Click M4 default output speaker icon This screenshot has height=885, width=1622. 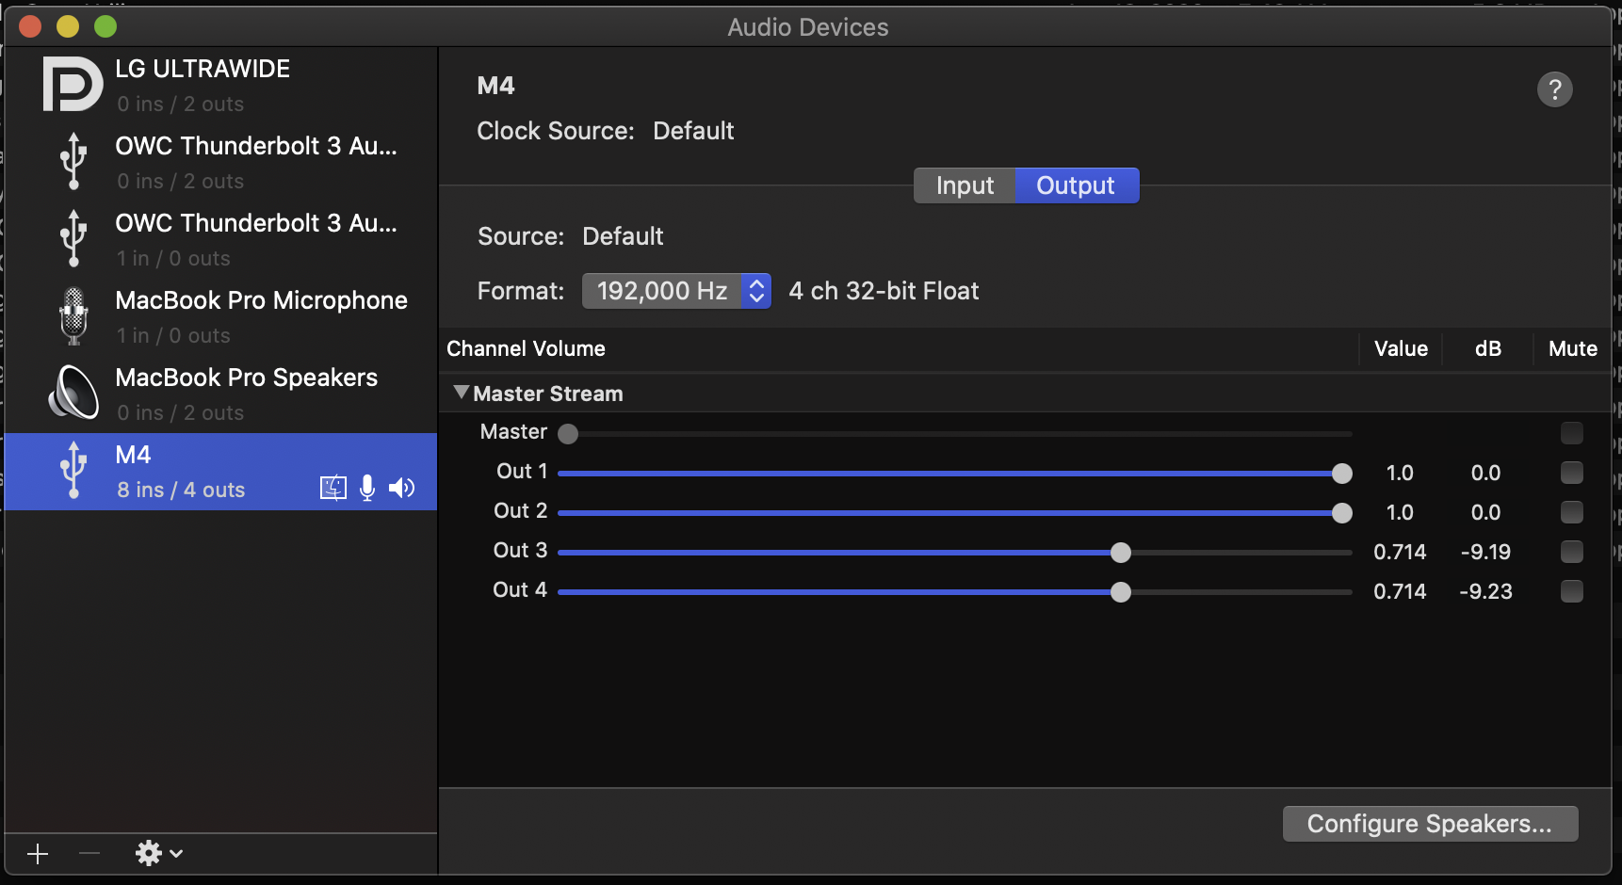tap(402, 488)
